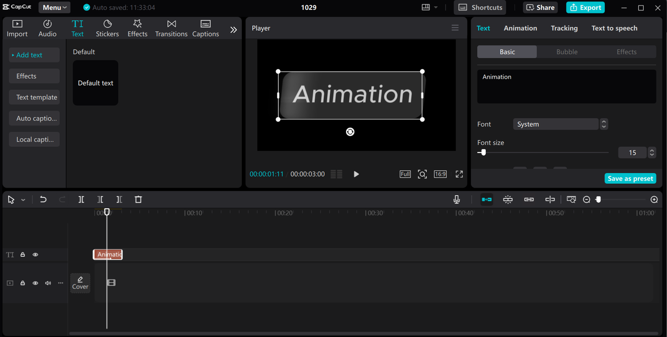Screen dimensions: 667x337
Task: Click the font size value field 15
Action: [633, 153]
